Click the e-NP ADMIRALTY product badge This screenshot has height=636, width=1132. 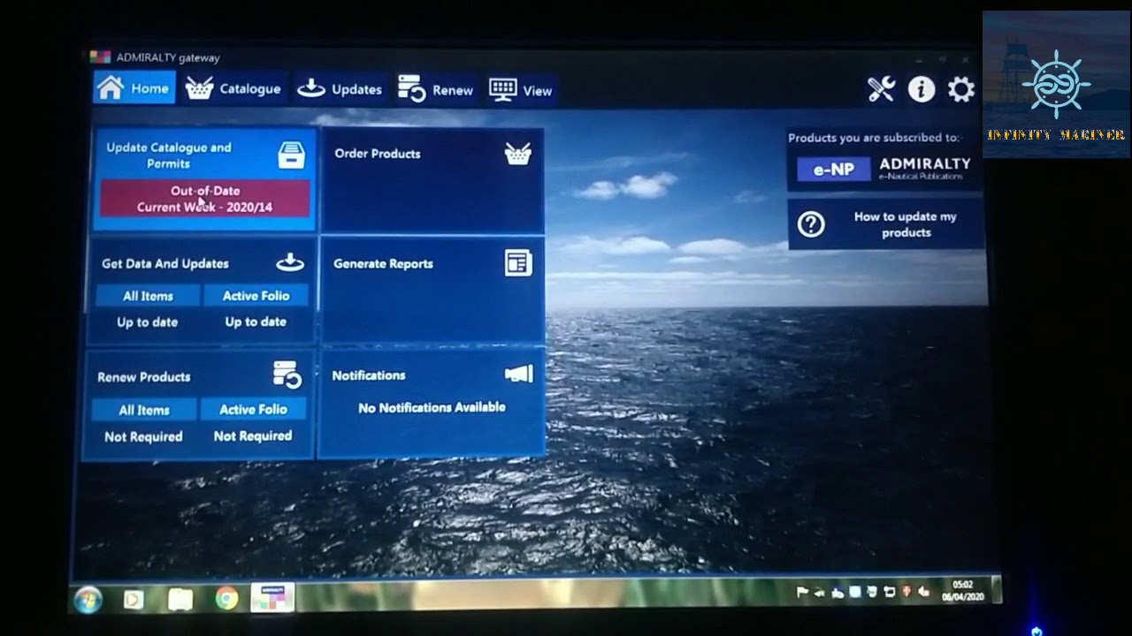[x=884, y=168]
